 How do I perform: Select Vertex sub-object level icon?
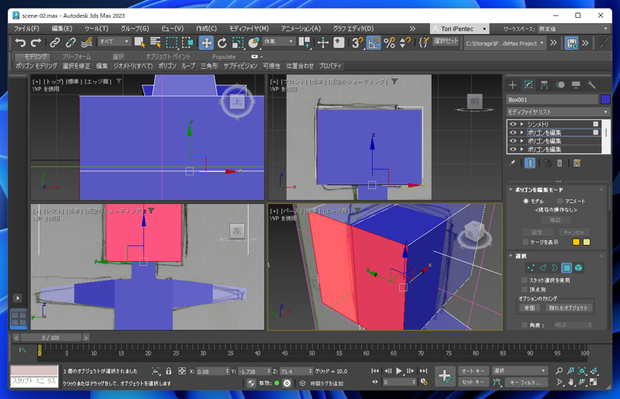tap(531, 268)
